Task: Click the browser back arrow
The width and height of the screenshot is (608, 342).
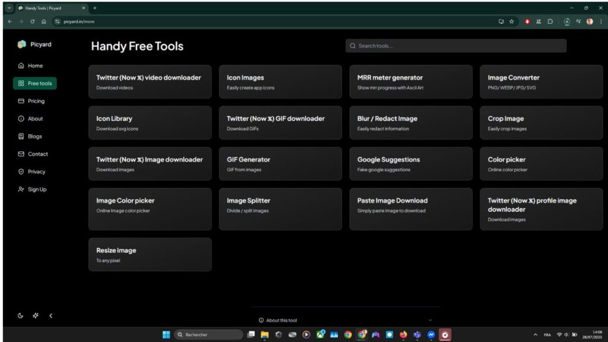Action: point(9,22)
